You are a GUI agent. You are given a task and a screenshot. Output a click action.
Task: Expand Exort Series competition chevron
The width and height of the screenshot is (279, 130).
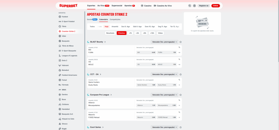pos(103,127)
